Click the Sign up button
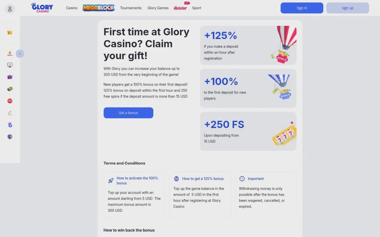 coord(348,8)
